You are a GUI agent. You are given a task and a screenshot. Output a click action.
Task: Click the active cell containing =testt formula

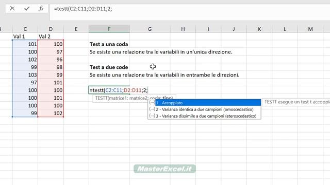coord(109,90)
